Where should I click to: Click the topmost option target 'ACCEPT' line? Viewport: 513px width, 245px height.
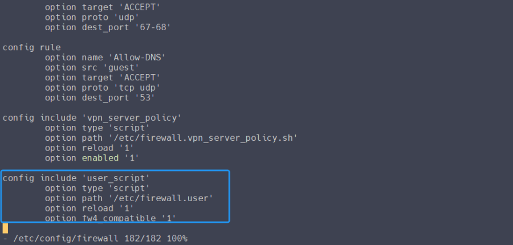click(x=103, y=7)
